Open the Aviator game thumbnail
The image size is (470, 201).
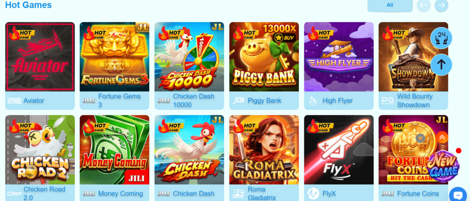pyautogui.click(x=40, y=56)
